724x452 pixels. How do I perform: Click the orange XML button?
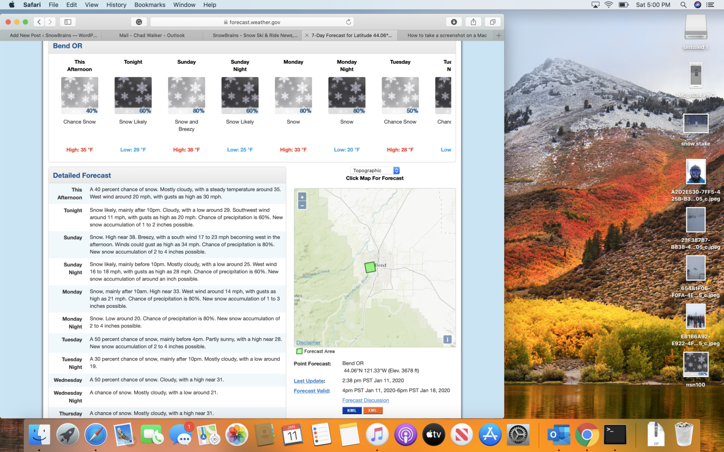pos(373,410)
